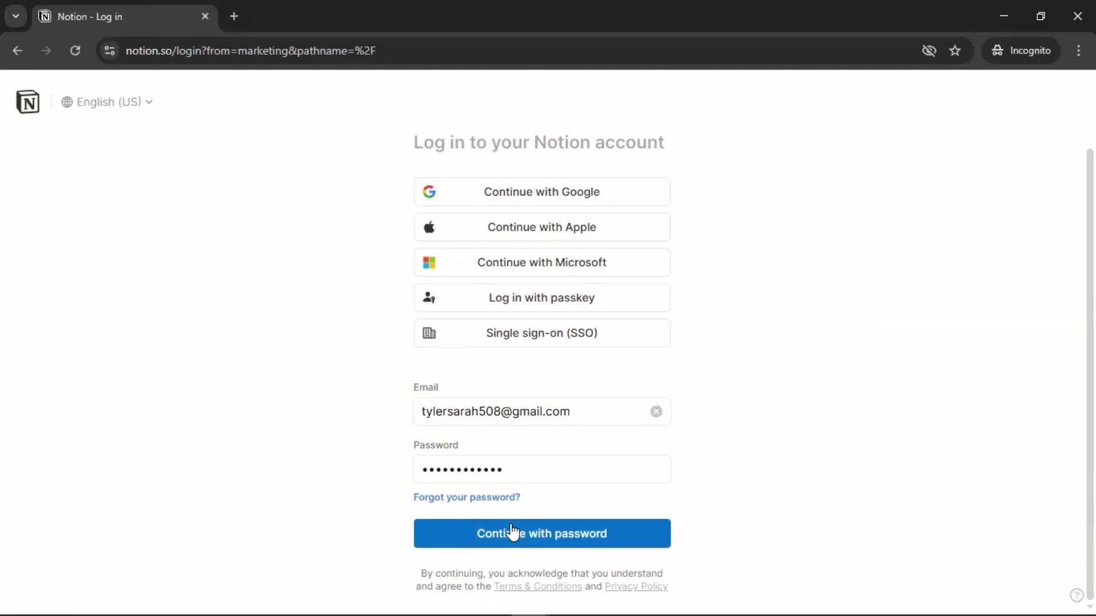Screen dimensions: 1096x616
Task: Open the Forgot your password link
Action: point(466,497)
